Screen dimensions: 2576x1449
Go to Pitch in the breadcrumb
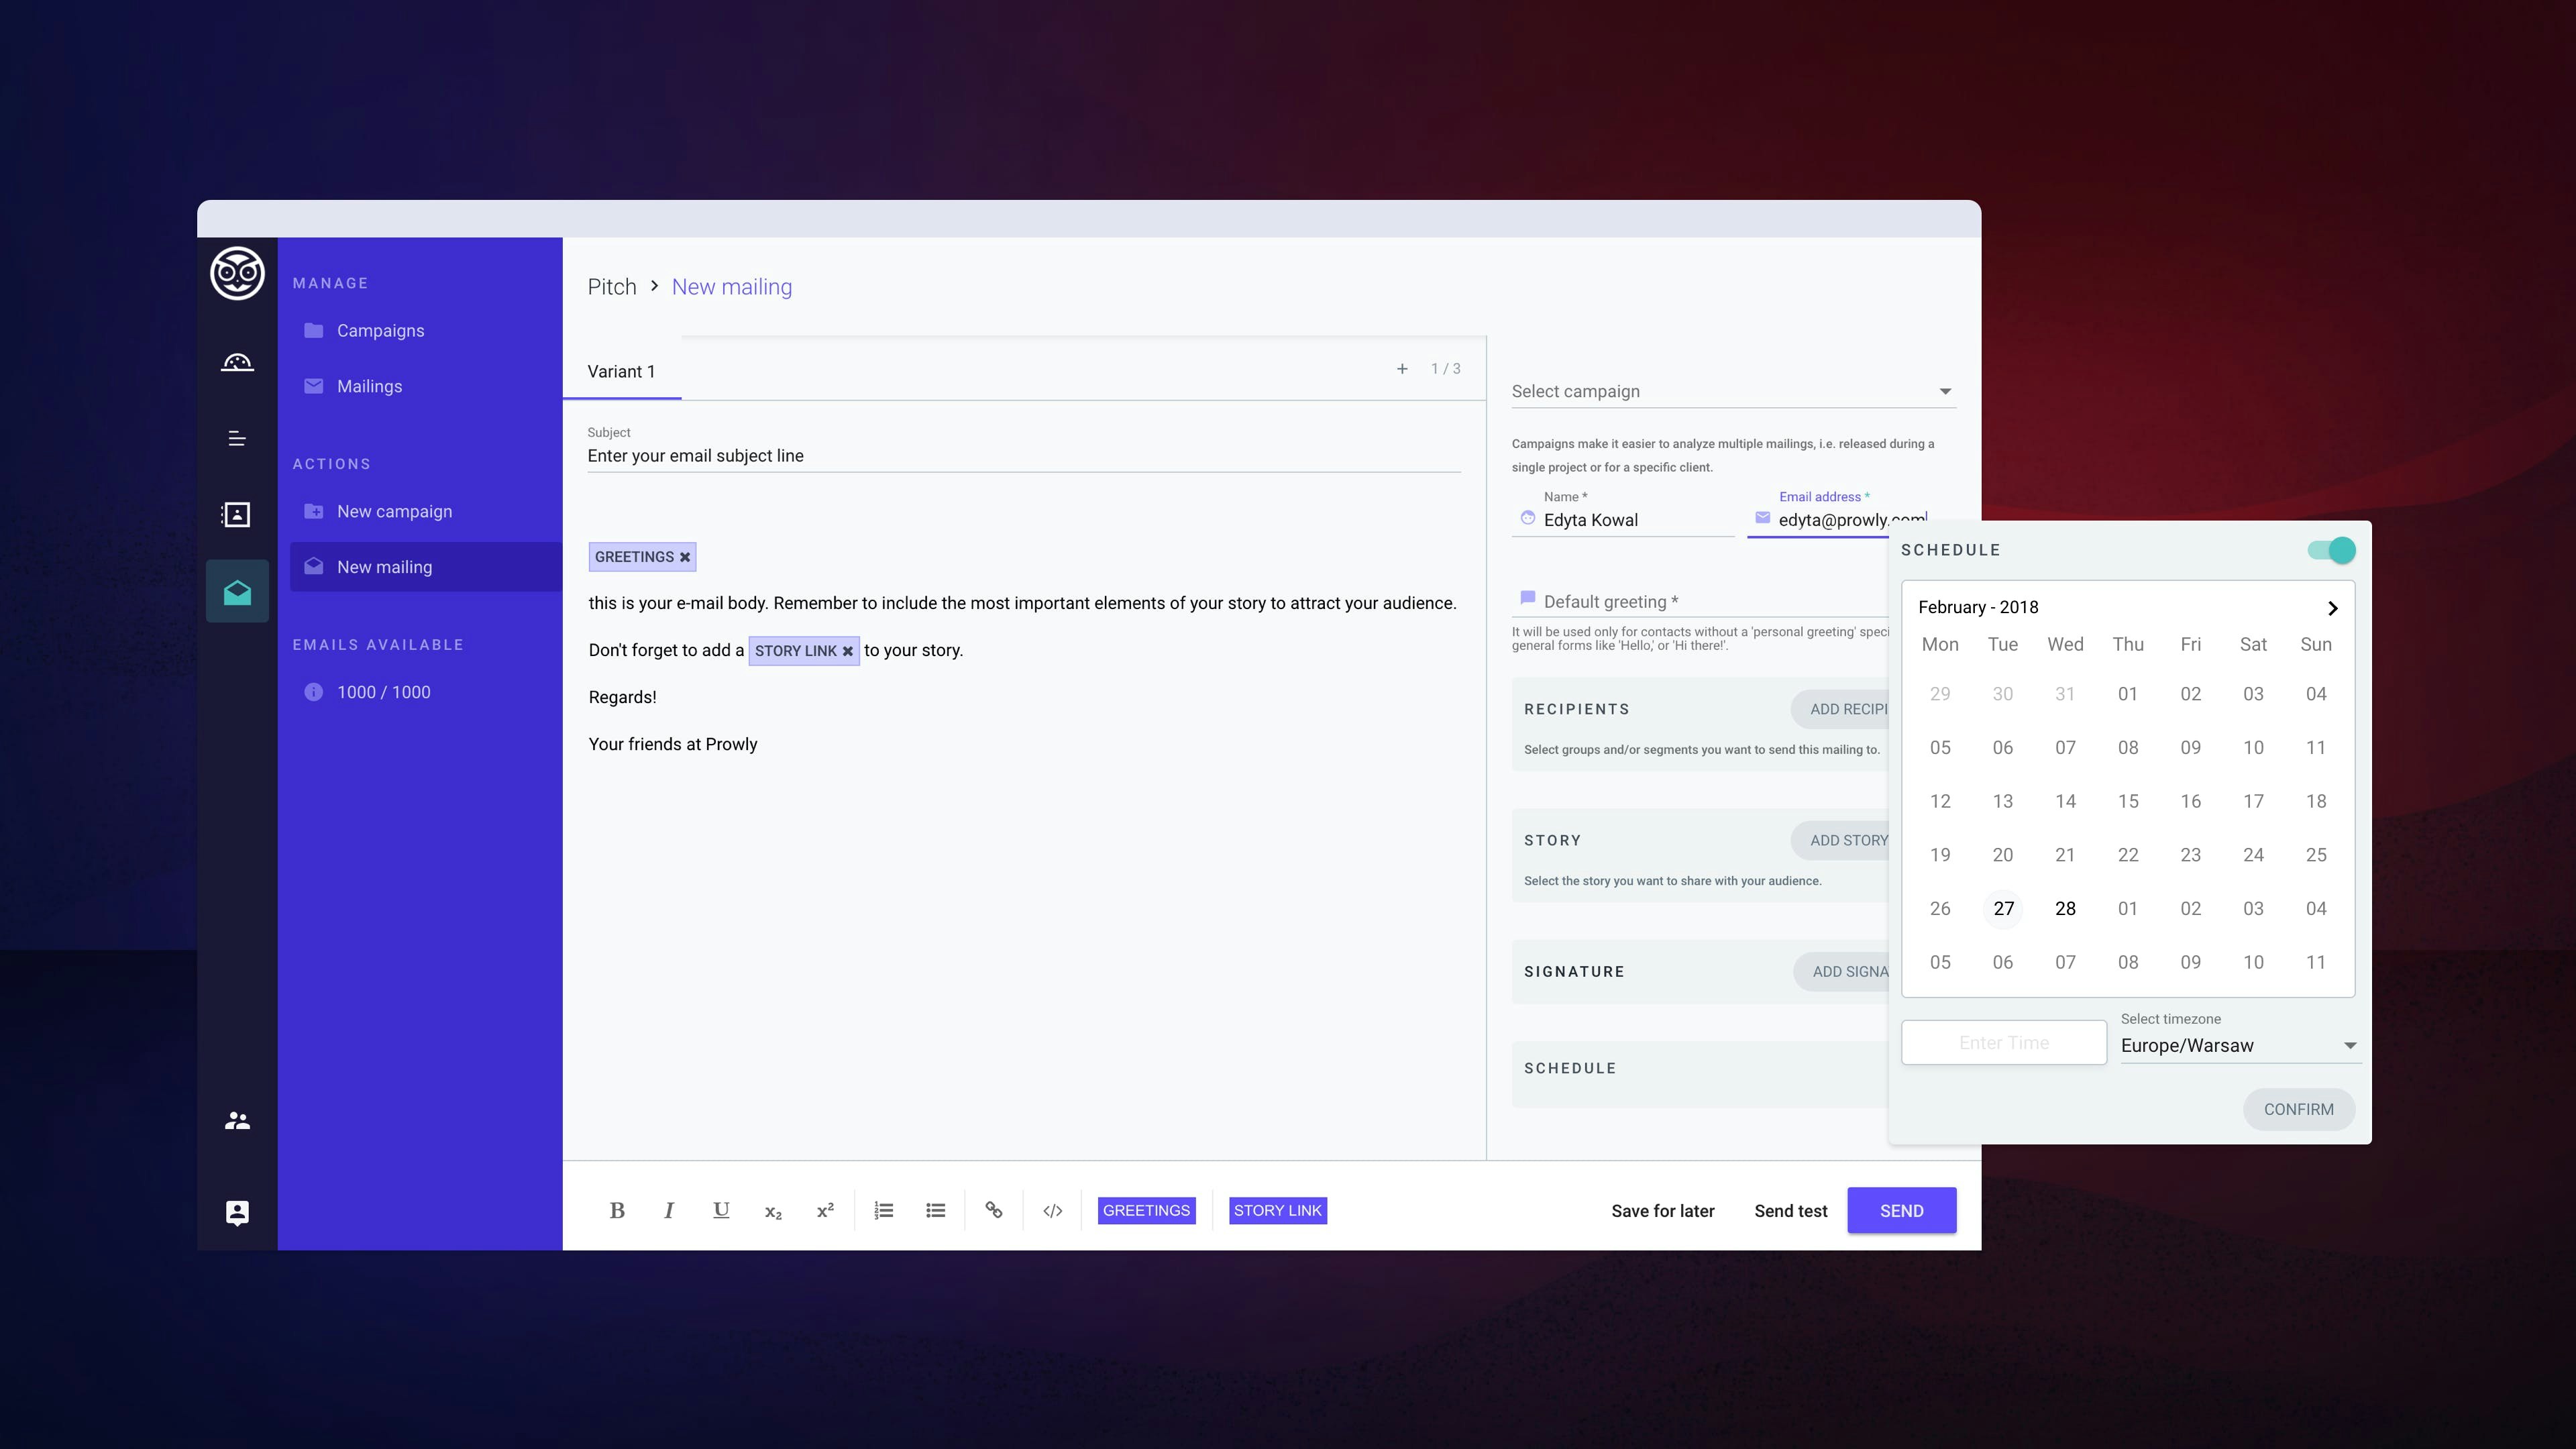612,287
